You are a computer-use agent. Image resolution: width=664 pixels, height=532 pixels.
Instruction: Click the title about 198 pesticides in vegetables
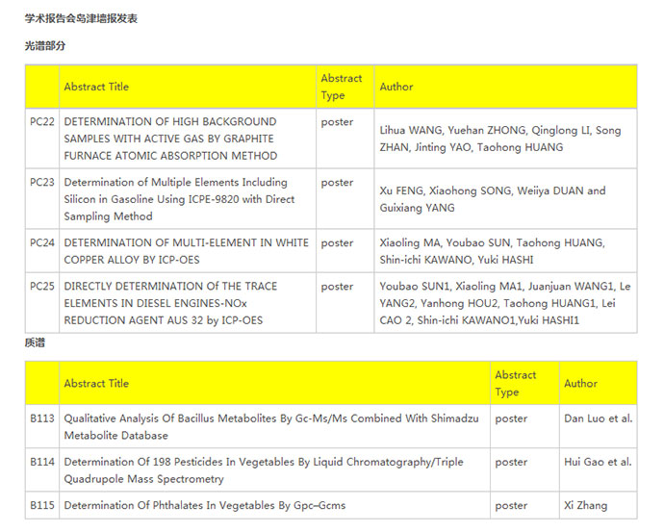(x=264, y=470)
